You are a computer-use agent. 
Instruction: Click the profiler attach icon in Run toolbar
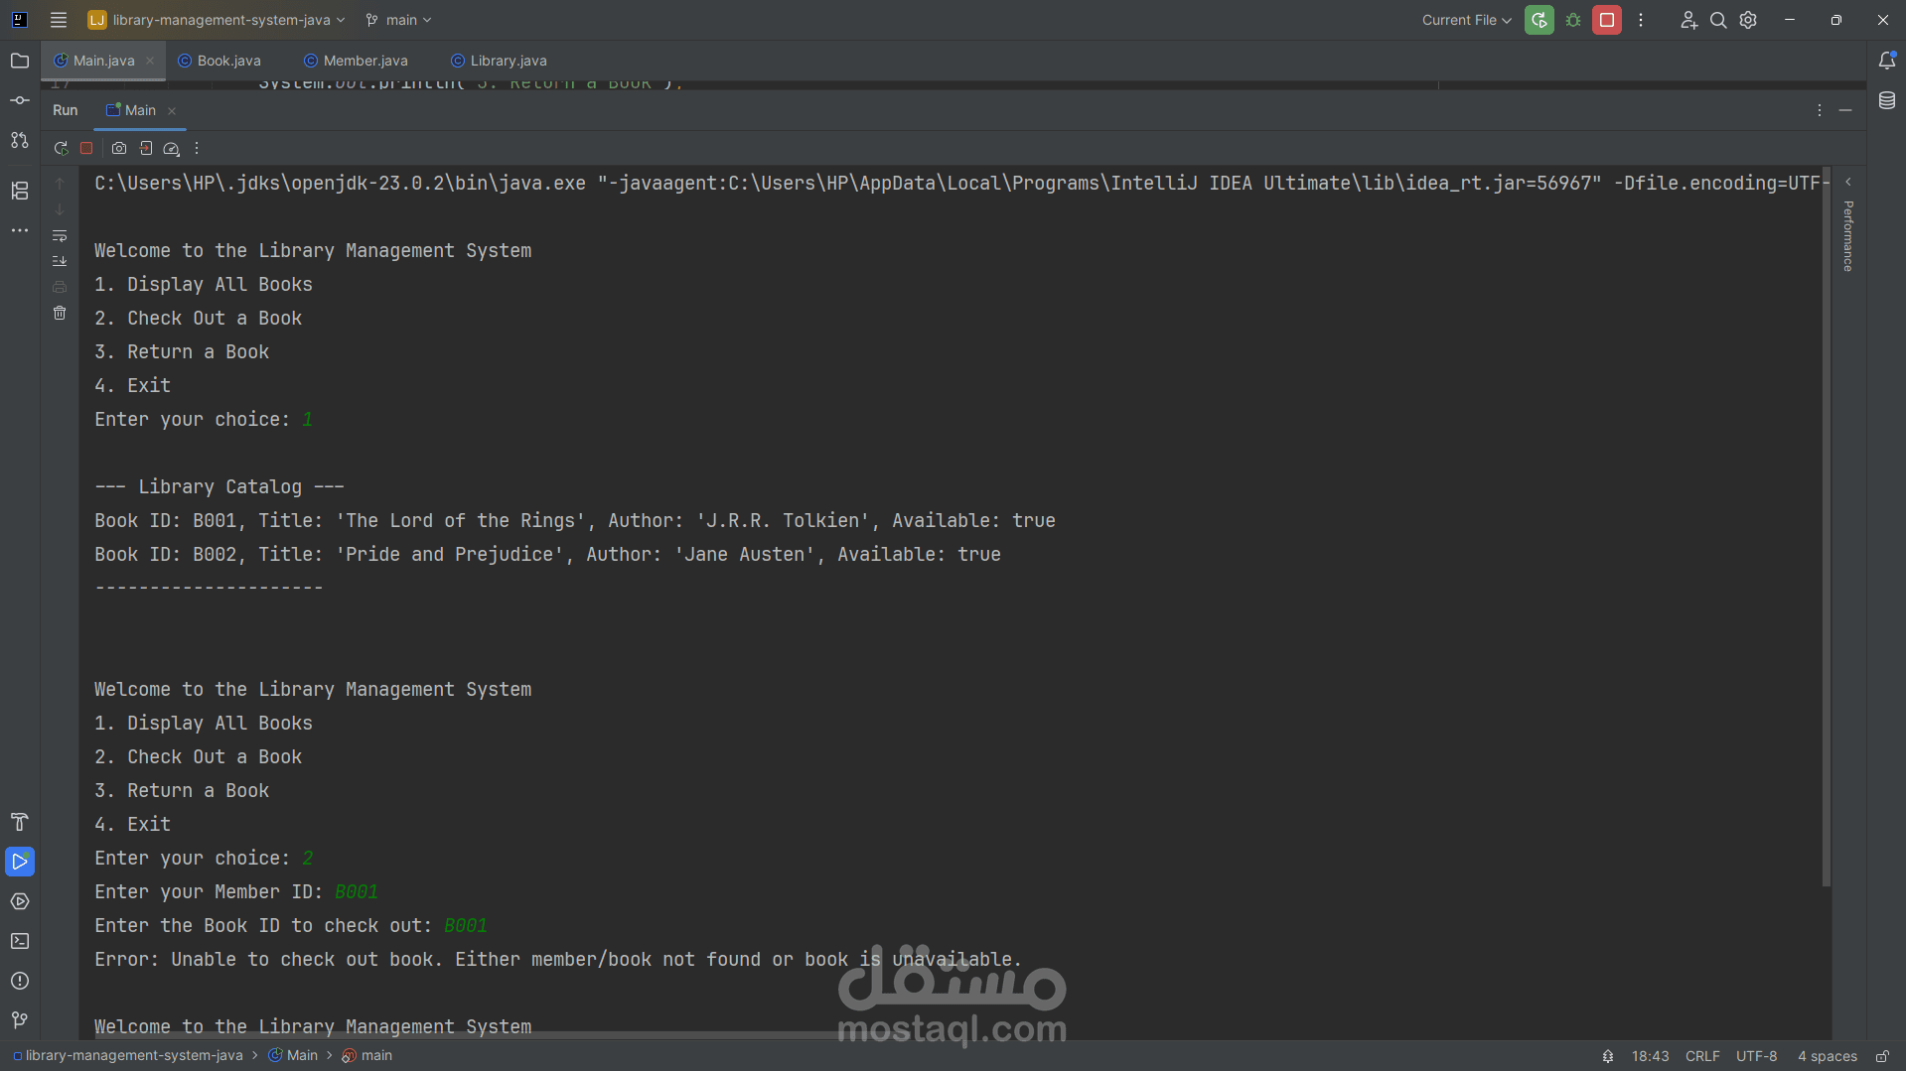(x=171, y=148)
